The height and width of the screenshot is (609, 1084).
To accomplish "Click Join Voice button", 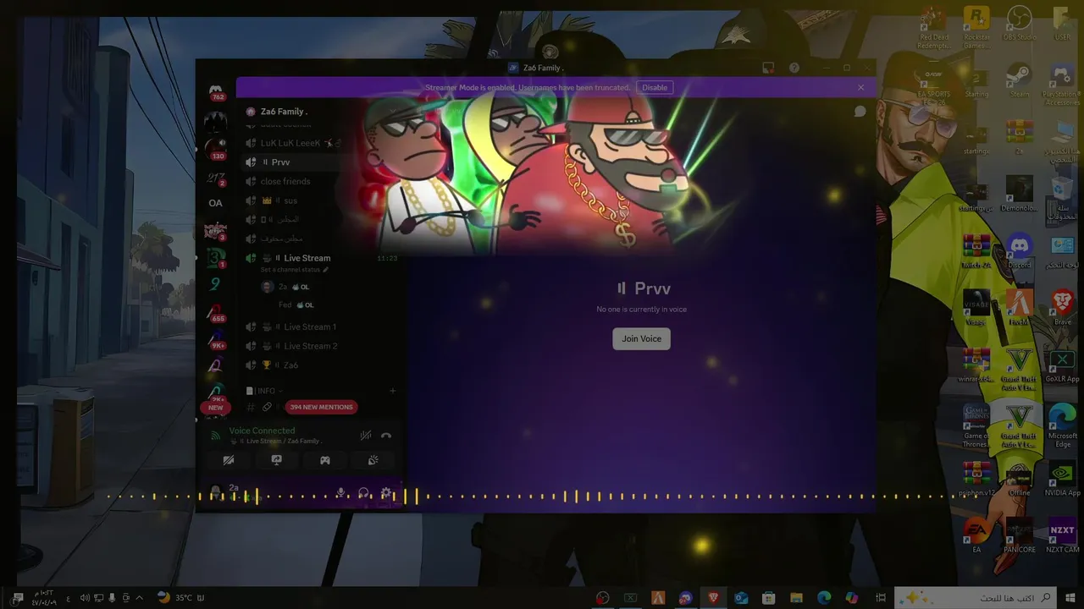I will click(641, 338).
